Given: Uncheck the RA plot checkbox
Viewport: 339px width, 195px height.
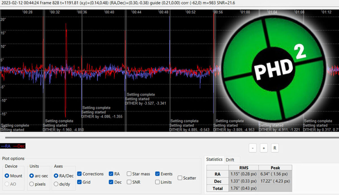Looking at the screenshot, I should coord(111,174).
